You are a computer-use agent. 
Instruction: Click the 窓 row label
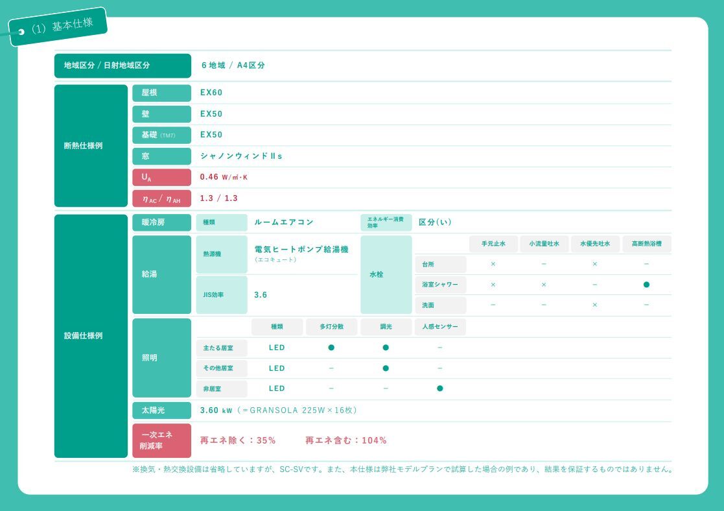[x=161, y=156]
